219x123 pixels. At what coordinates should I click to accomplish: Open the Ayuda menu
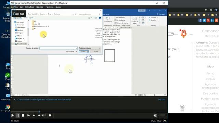click(59, 7)
